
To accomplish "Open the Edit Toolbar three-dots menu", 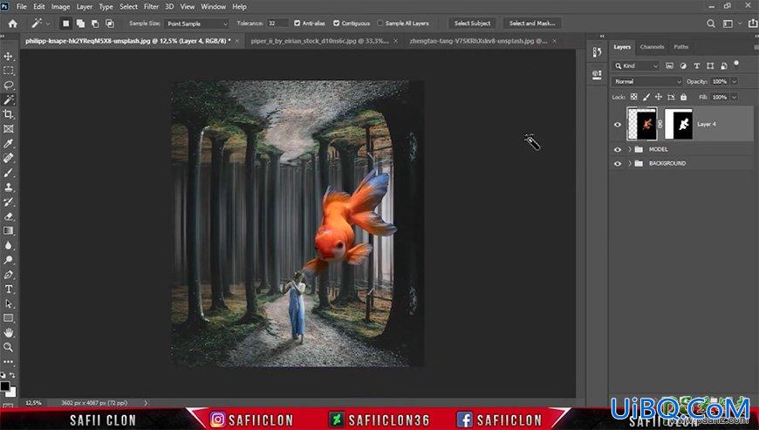I will click(x=8, y=361).
